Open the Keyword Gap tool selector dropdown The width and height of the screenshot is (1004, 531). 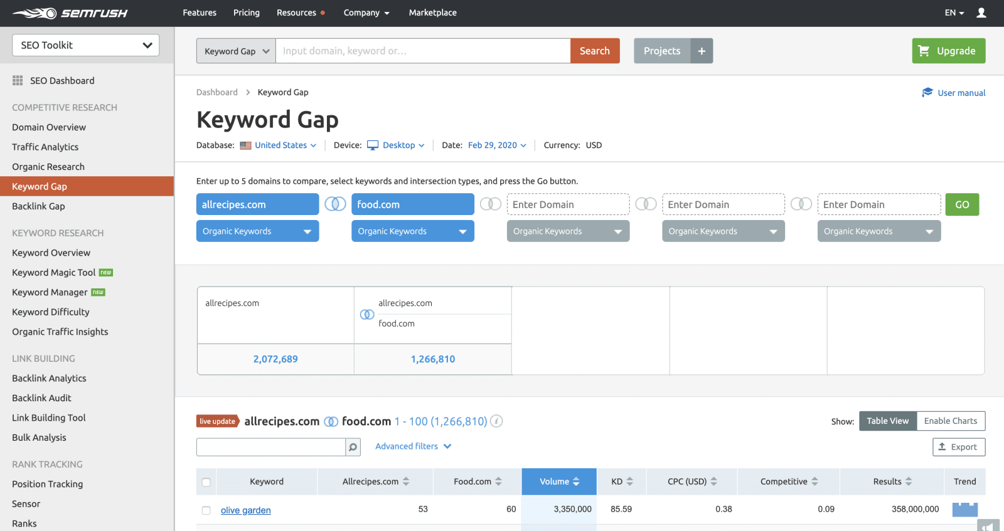tap(236, 51)
